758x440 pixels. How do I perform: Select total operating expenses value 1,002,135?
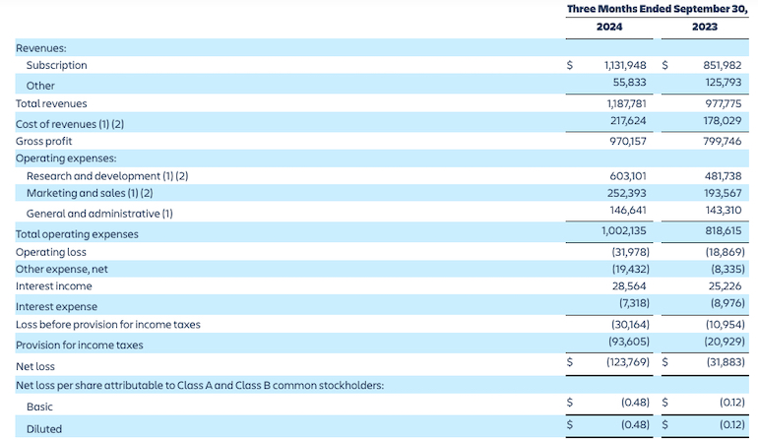623,230
